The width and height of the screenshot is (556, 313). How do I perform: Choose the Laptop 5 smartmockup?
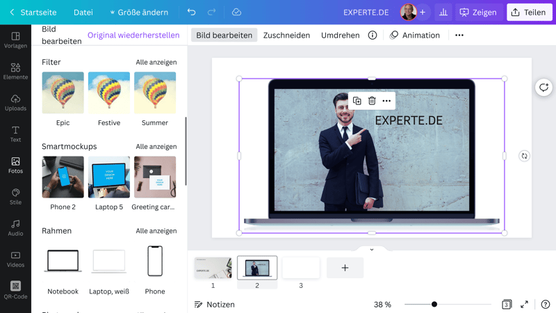[x=109, y=177]
